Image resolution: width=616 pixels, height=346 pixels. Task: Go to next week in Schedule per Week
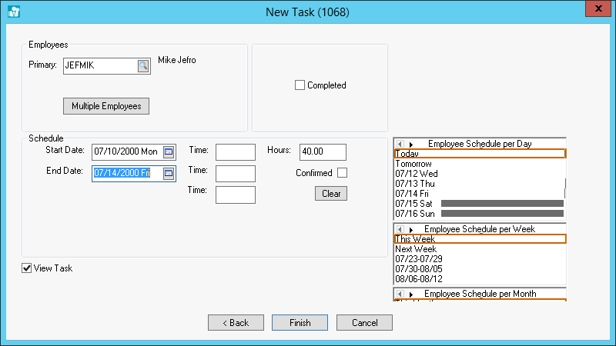click(411, 229)
